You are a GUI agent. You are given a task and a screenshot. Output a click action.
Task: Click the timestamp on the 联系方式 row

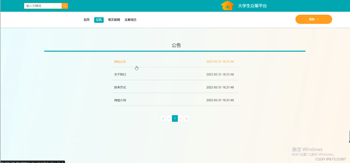(x=220, y=87)
